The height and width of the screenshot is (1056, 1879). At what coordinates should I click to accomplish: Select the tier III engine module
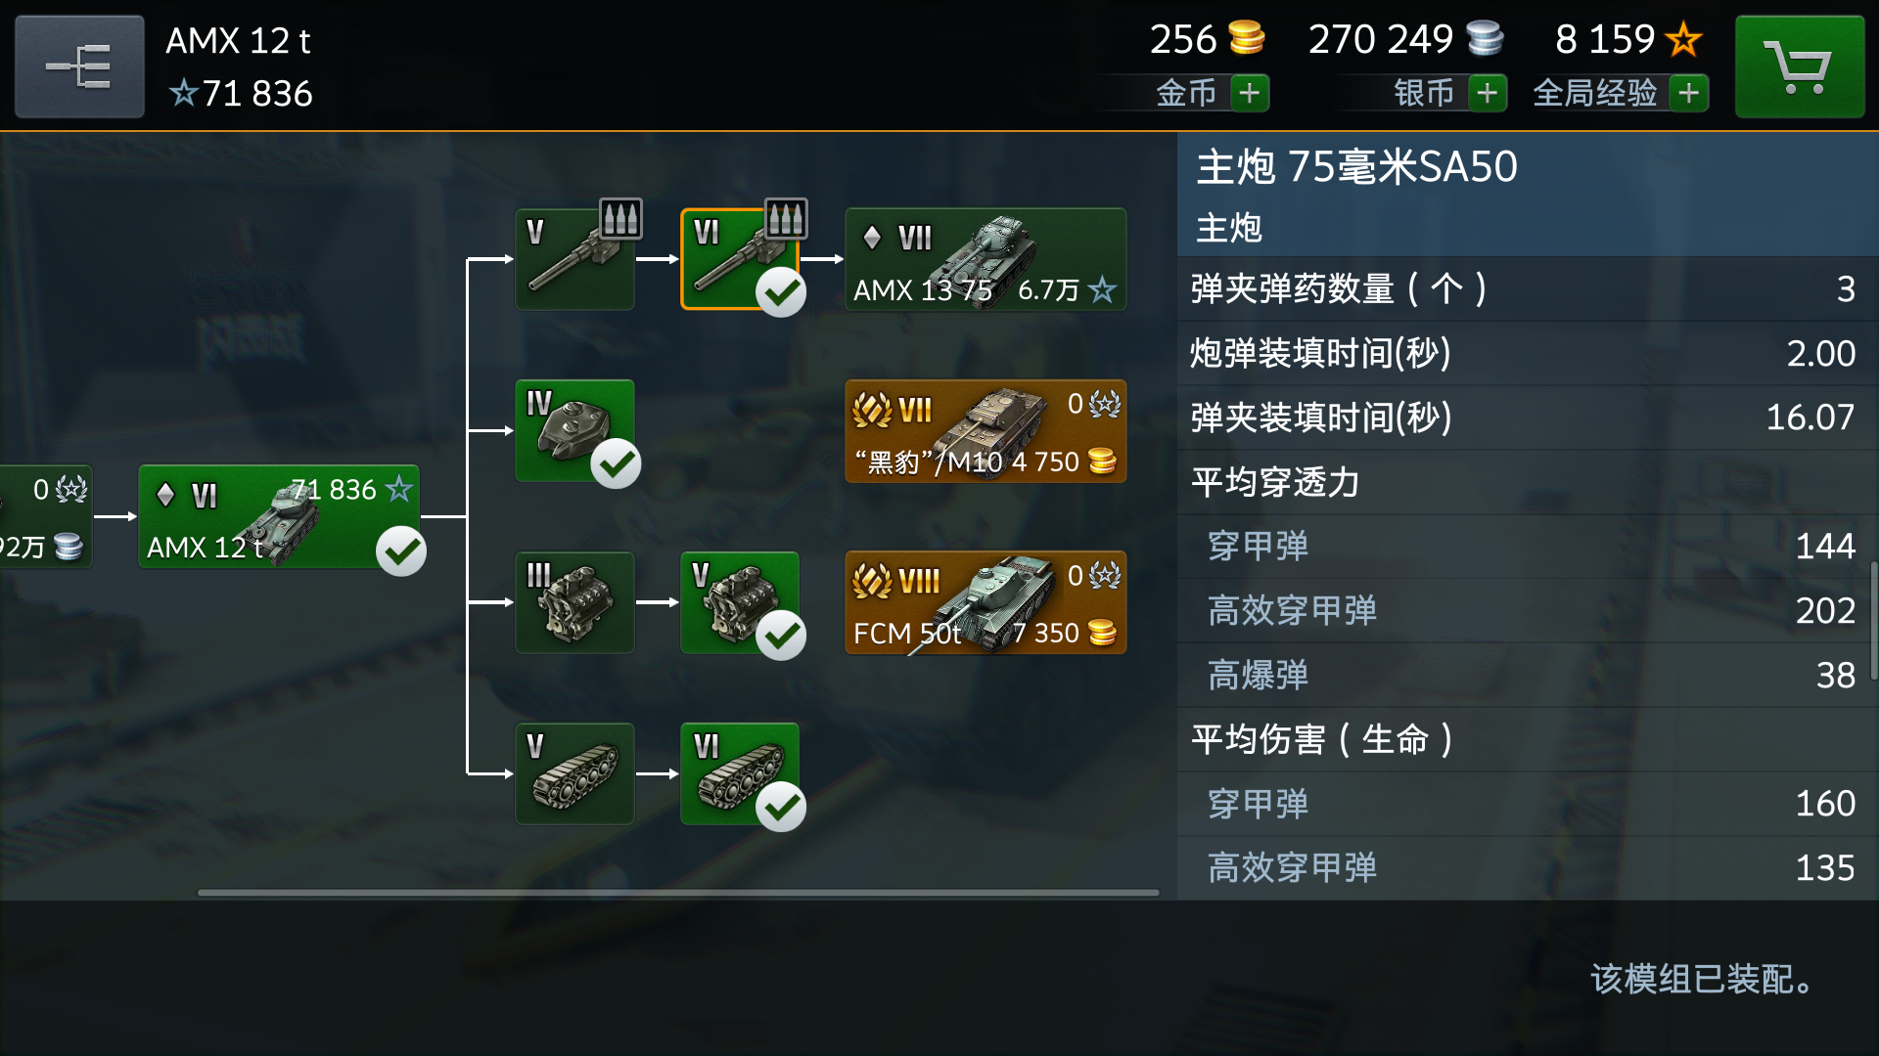point(575,602)
